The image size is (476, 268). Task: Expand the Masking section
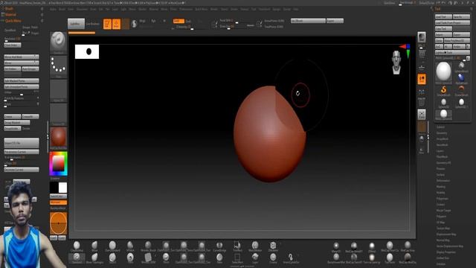tap(441, 187)
